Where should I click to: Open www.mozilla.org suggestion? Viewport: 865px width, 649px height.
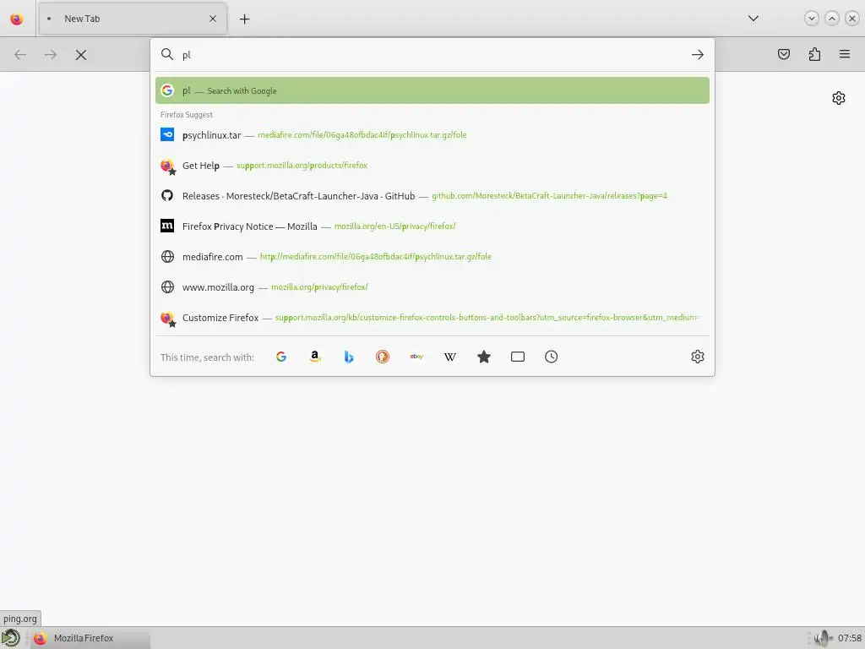[432, 287]
